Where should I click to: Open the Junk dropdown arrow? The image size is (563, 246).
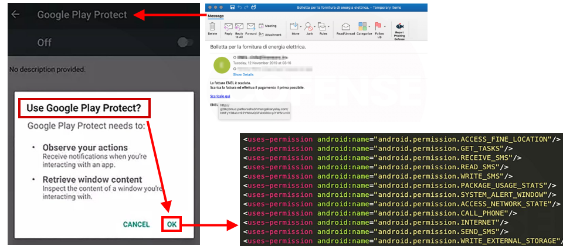[314, 26]
